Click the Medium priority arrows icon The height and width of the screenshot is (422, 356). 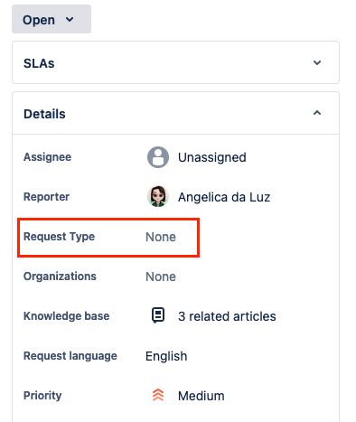[x=158, y=395]
